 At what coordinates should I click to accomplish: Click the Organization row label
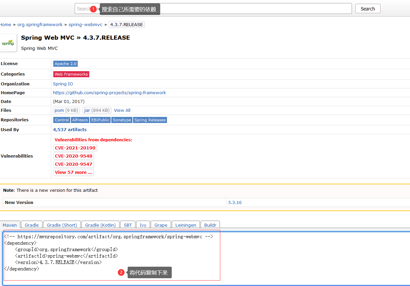click(15, 84)
